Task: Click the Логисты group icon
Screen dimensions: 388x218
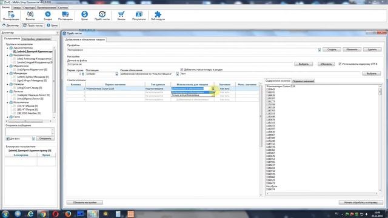Action: point(11,91)
